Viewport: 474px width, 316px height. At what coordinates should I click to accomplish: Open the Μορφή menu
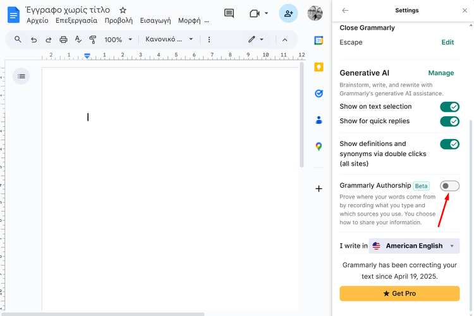click(189, 21)
